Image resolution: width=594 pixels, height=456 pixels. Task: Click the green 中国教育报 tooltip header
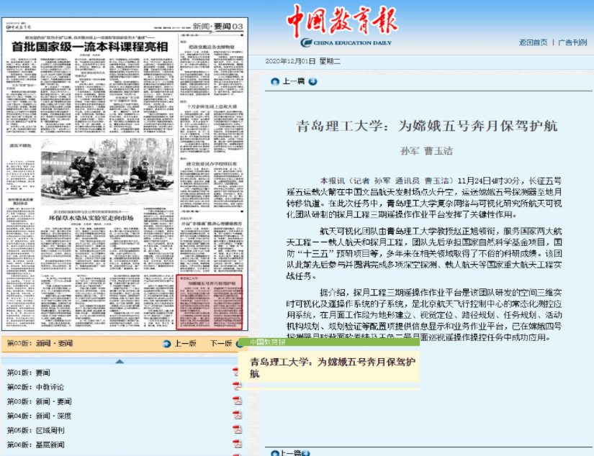tap(329, 342)
